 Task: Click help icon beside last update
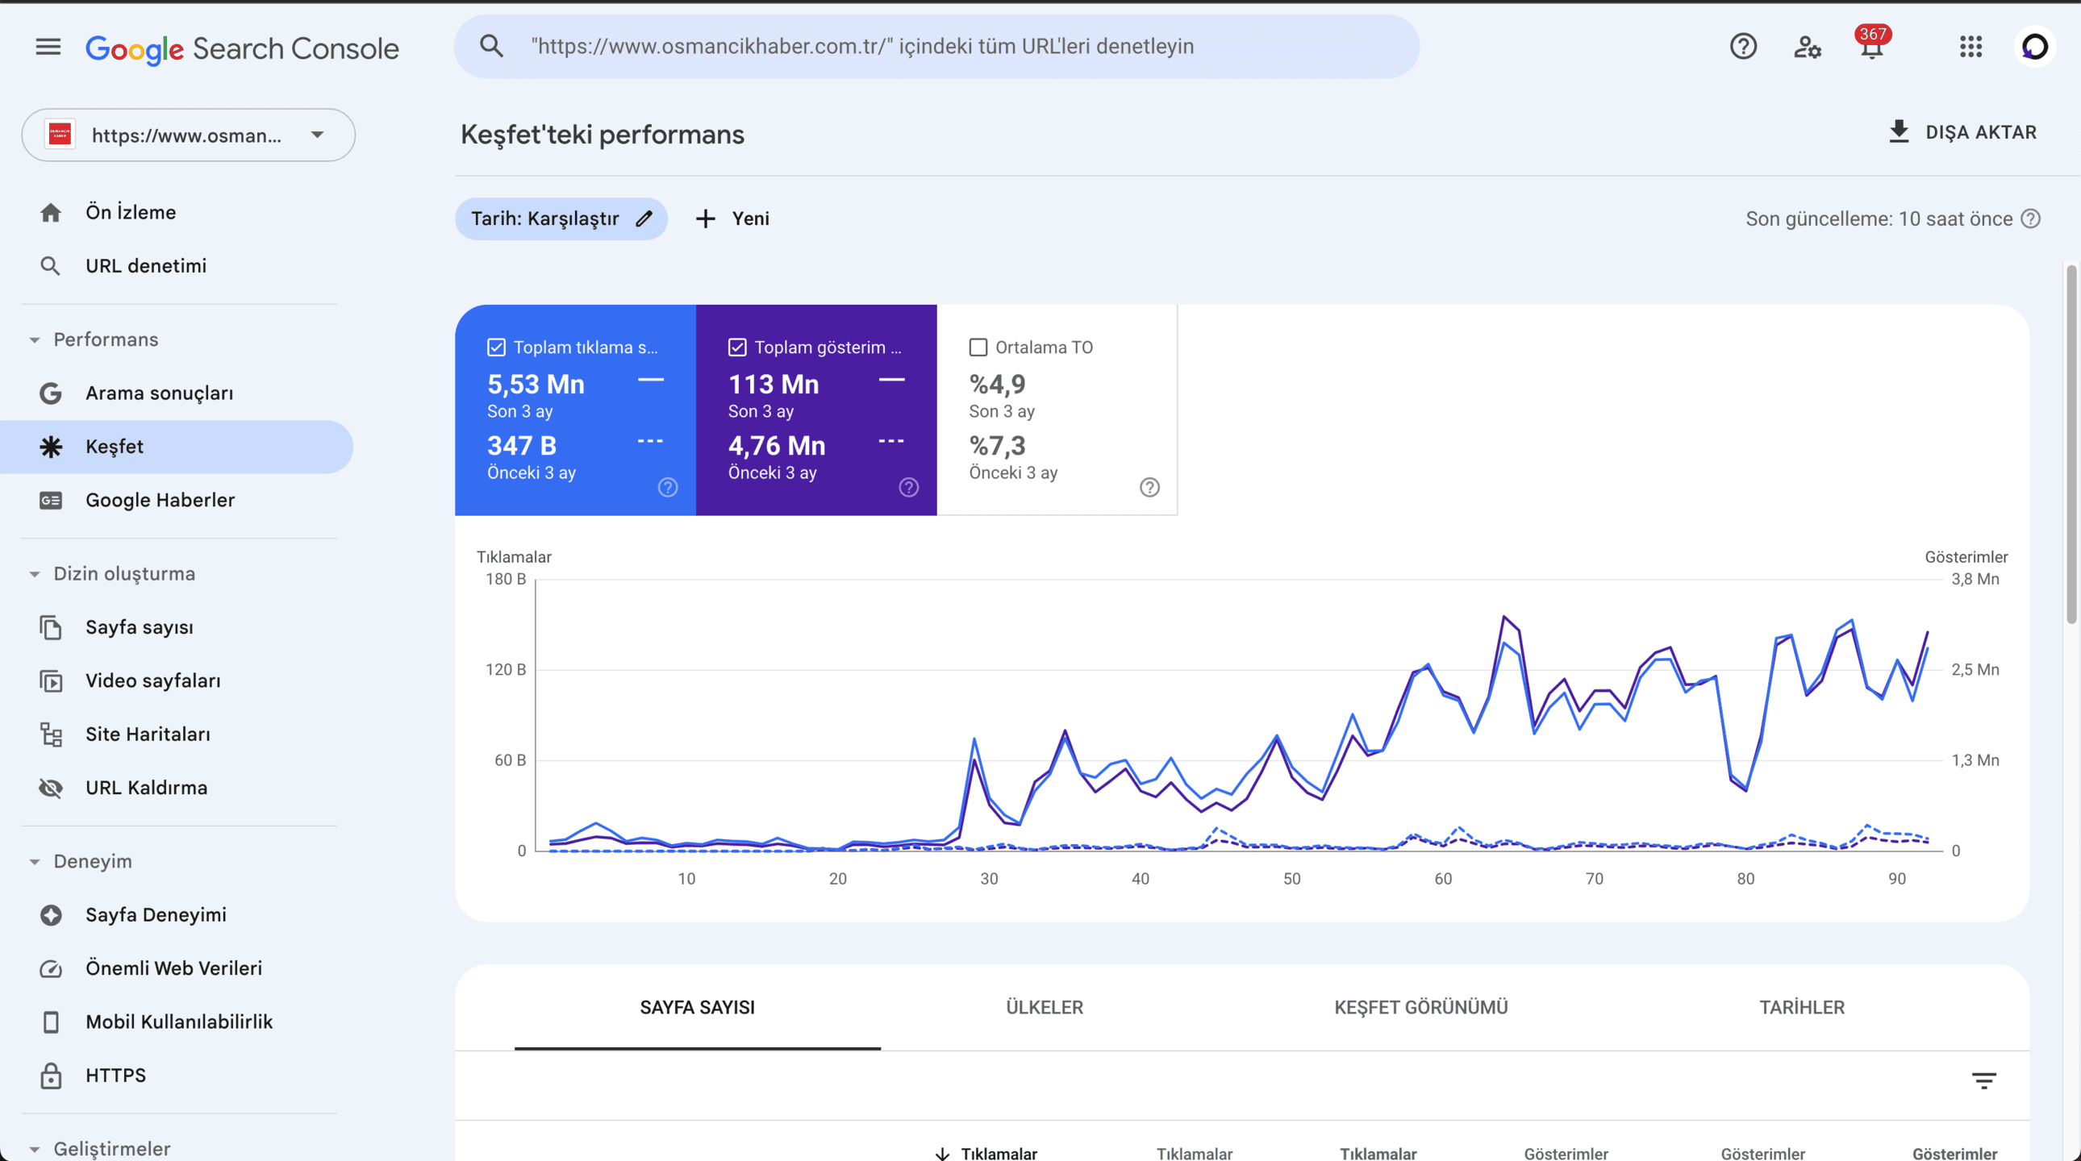coord(2031,218)
